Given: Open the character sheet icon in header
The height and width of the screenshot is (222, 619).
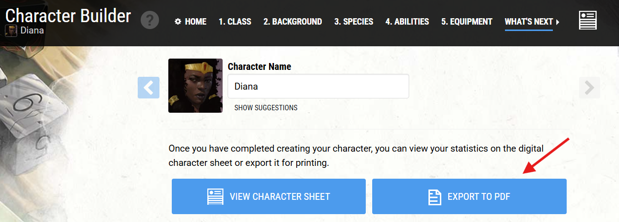Looking at the screenshot, I should 587,21.
